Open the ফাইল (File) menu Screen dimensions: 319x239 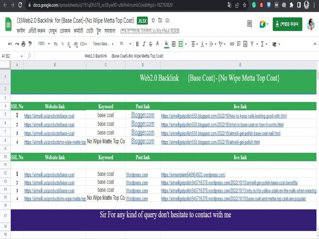click(20, 31)
